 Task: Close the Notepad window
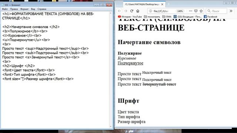click(109, 5)
